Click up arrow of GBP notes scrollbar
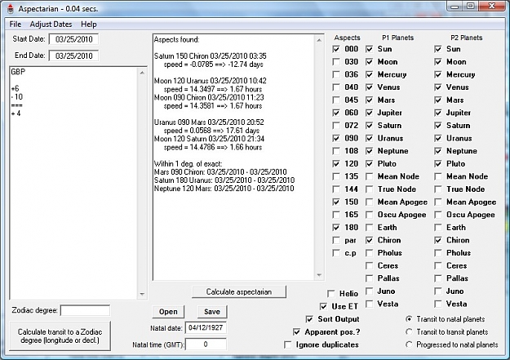 (x=142, y=73)
